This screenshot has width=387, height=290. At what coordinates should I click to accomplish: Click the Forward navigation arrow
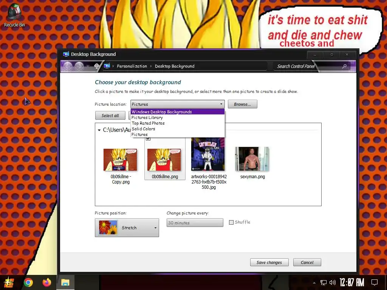pyautogui.click(x=79, y=66)
